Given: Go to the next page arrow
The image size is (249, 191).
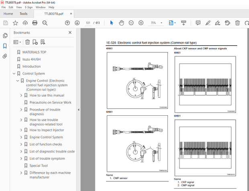Looking at the screenshot, I should point(77,23).
